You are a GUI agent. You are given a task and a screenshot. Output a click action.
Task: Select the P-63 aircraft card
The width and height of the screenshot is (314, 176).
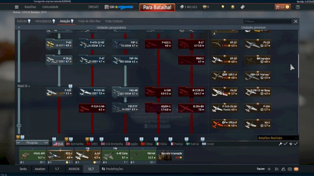coord(59,44)
